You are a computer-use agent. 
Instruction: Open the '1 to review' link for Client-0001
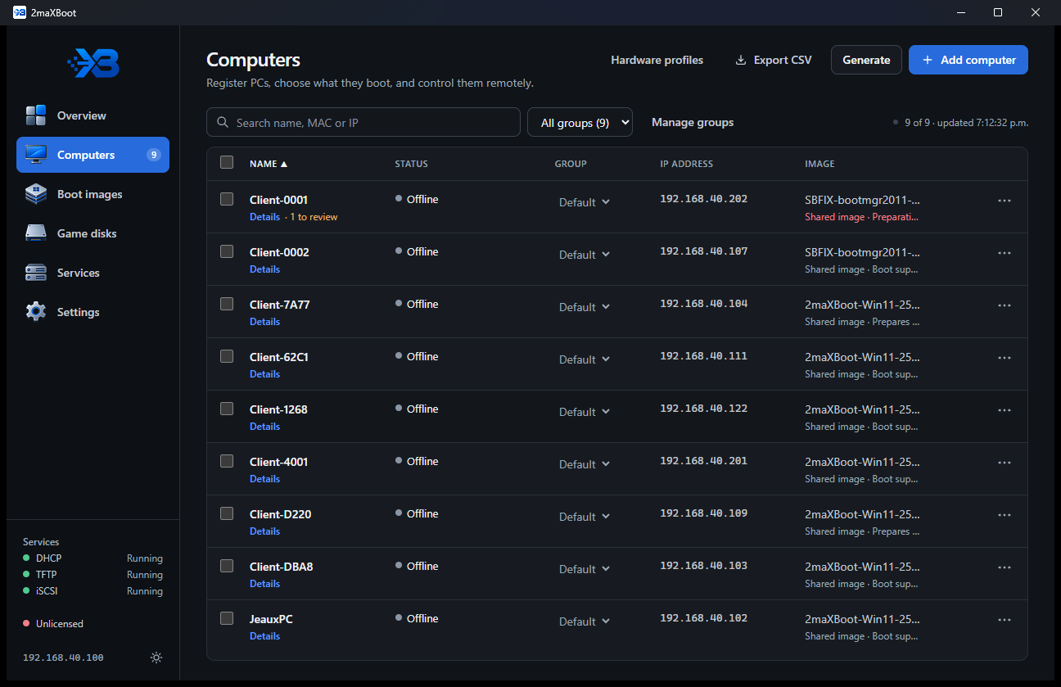coord(314,217)
